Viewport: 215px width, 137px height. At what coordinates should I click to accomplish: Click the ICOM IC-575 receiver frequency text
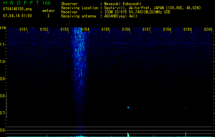point(137,12)
